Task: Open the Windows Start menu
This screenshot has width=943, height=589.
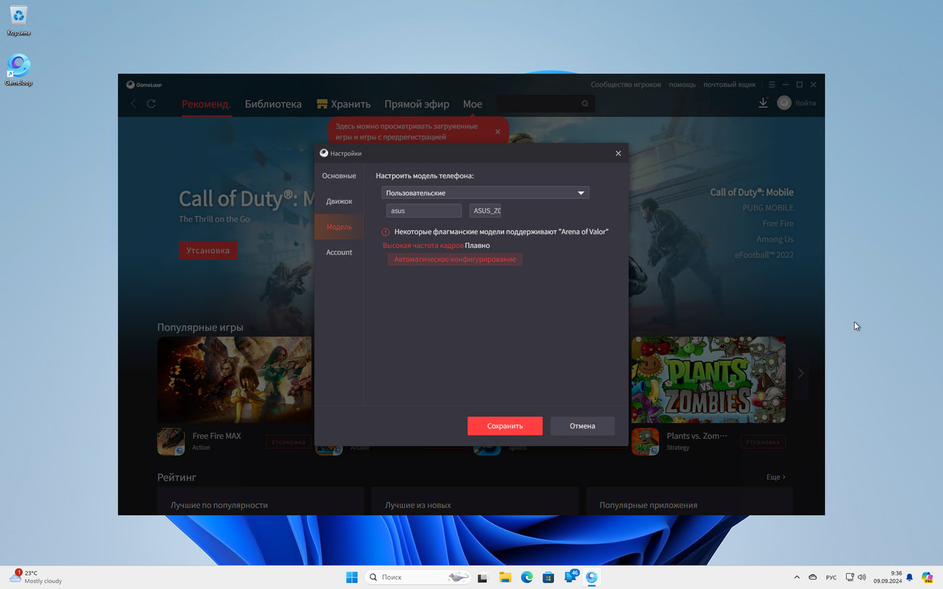Action: tap(351, 577)
